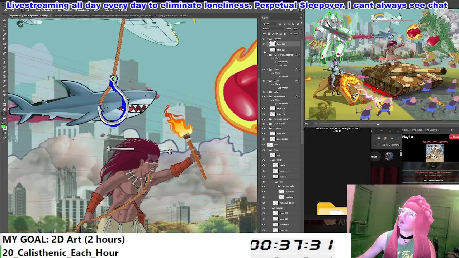Open the WORKOUT bookmark tab
The width and height of the screenshot is (459, 258).
click(x=432, y=130)
